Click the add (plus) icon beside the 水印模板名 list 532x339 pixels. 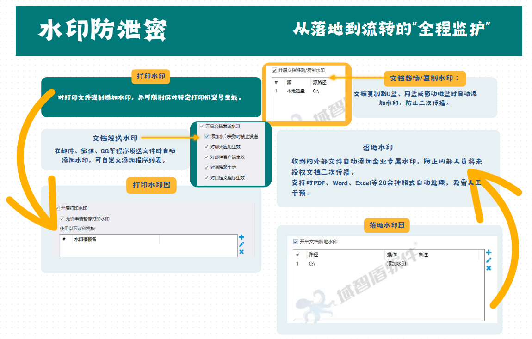coord(241,237)
